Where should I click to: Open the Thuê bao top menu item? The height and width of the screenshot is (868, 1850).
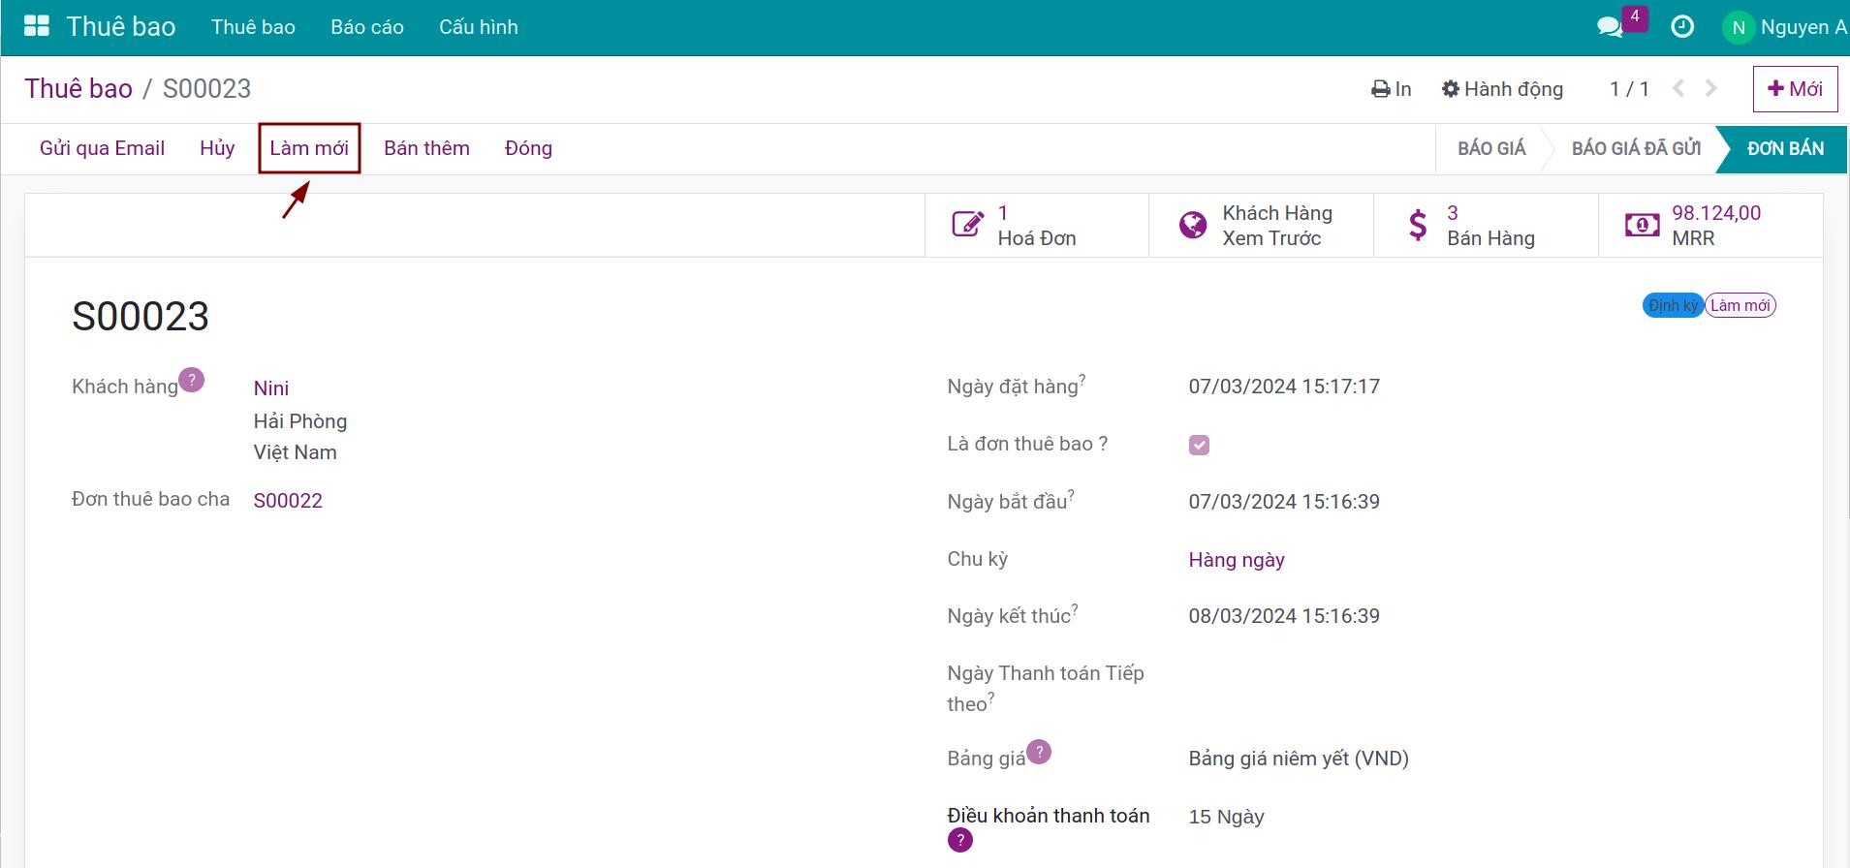tap(253, 27)
